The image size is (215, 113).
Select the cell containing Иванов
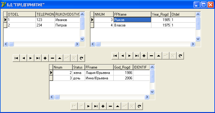[x=67, y=20]
